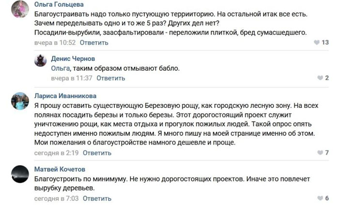Open Ольга Гольцева's avatar picture

(x=20, y=9)
